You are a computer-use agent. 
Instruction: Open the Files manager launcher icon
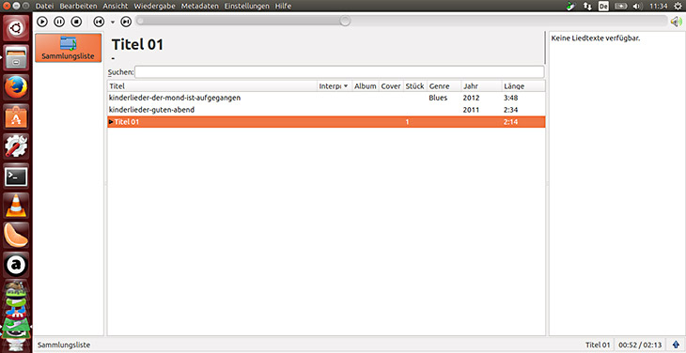coord(16,57)
